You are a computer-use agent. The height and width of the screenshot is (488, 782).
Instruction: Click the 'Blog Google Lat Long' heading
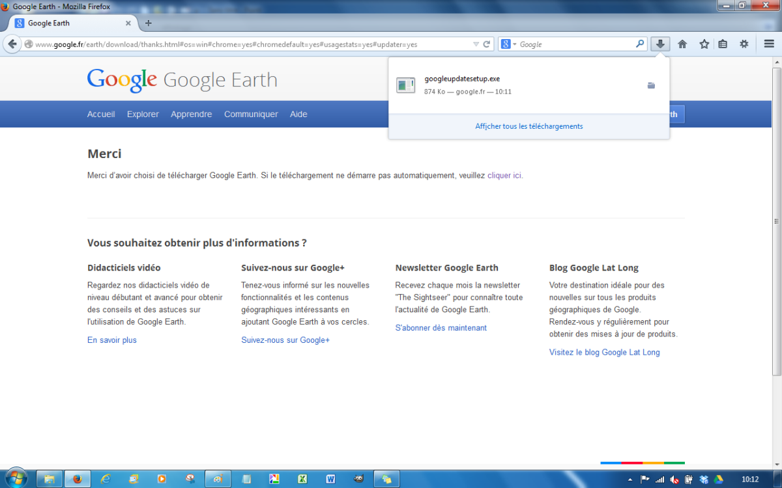594,267
